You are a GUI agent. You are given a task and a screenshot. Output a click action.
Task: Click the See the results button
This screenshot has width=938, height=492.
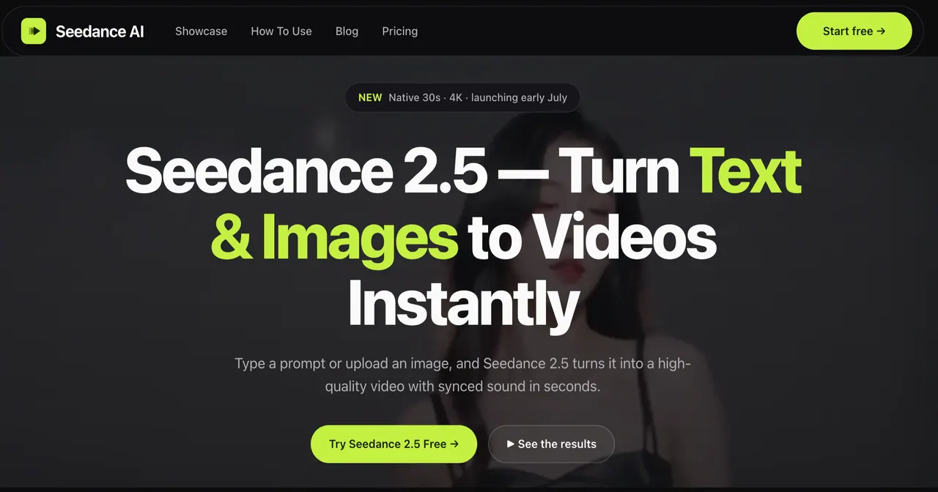click(551, 444)
